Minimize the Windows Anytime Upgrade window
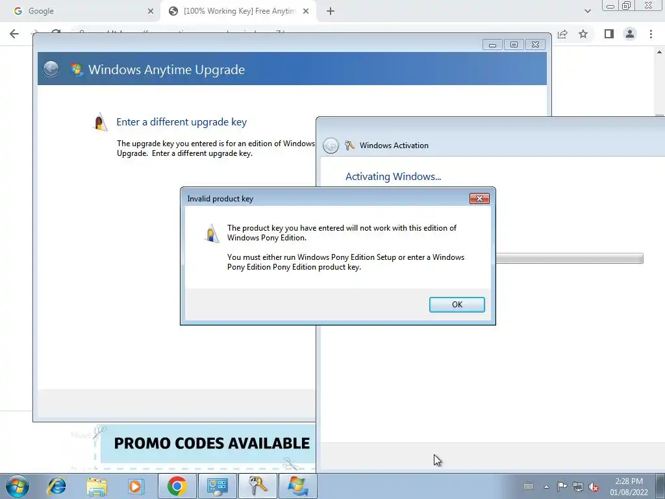 pos(492,45)
